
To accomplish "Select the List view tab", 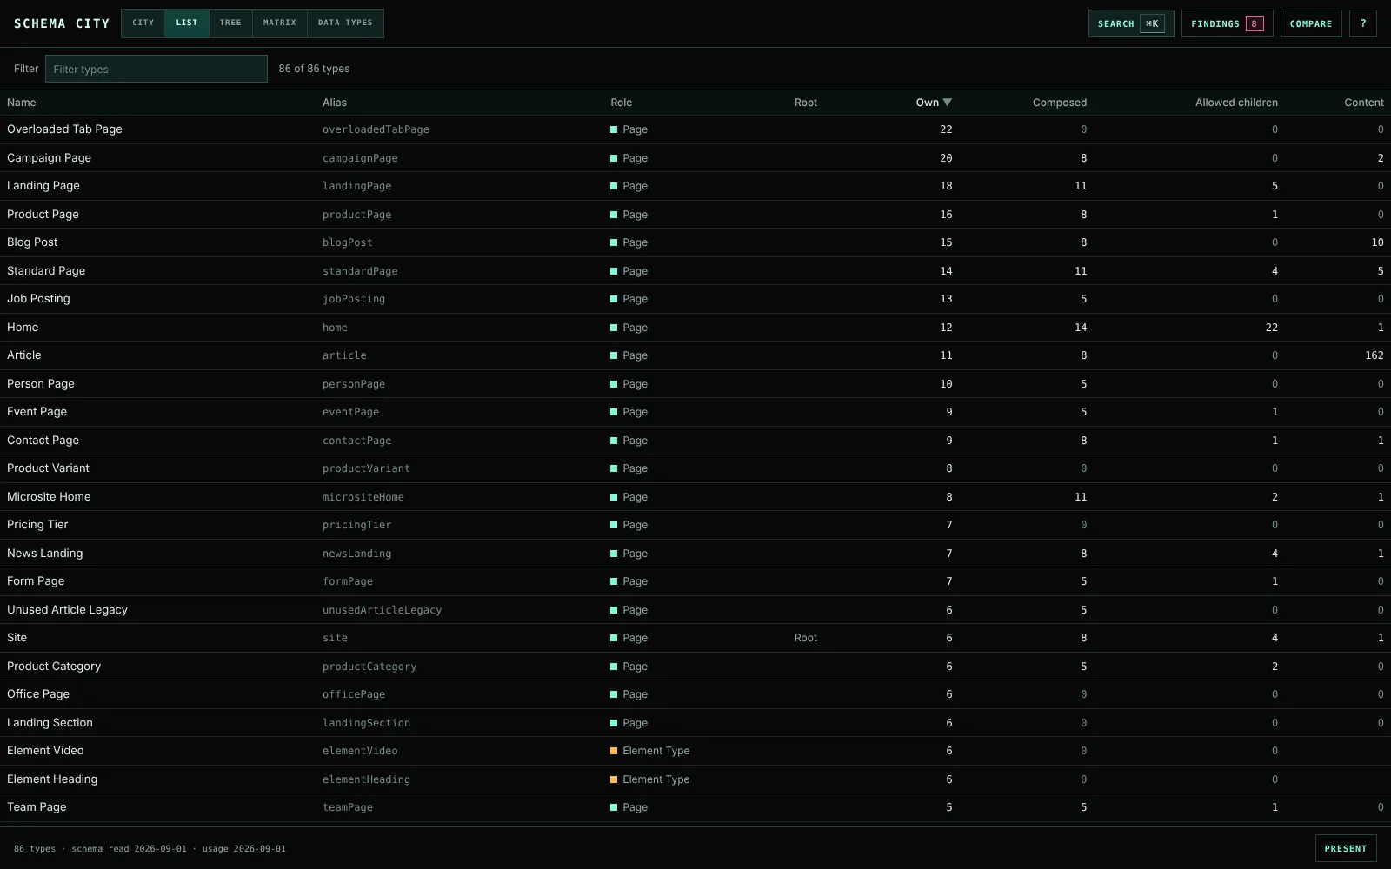I will pyautogui.click(x=187, y=23).
